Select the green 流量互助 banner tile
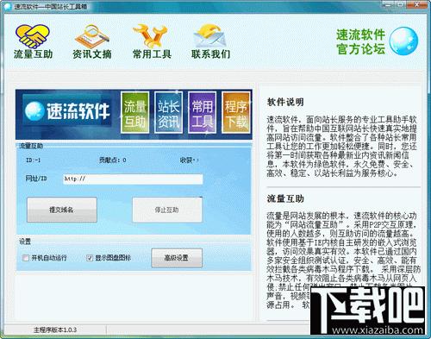This screenshot has height=339, width=431. click(x=134, y=112)
